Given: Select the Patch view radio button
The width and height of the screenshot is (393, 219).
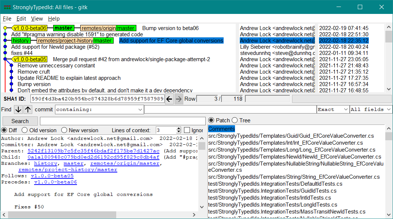Looking at the screenshot, I should [x=211, y=120].
